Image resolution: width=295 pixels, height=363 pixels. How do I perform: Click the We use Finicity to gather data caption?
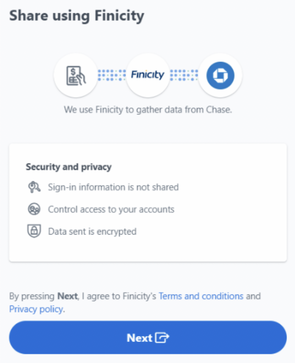pyautogui.click(x=148, y=109)
